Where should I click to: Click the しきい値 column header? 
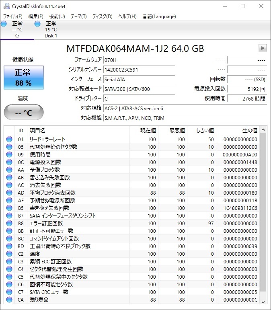201,131
